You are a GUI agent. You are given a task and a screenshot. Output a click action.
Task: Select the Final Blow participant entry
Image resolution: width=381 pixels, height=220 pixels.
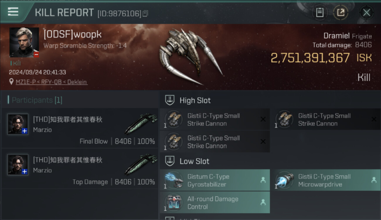click(80, 128)
